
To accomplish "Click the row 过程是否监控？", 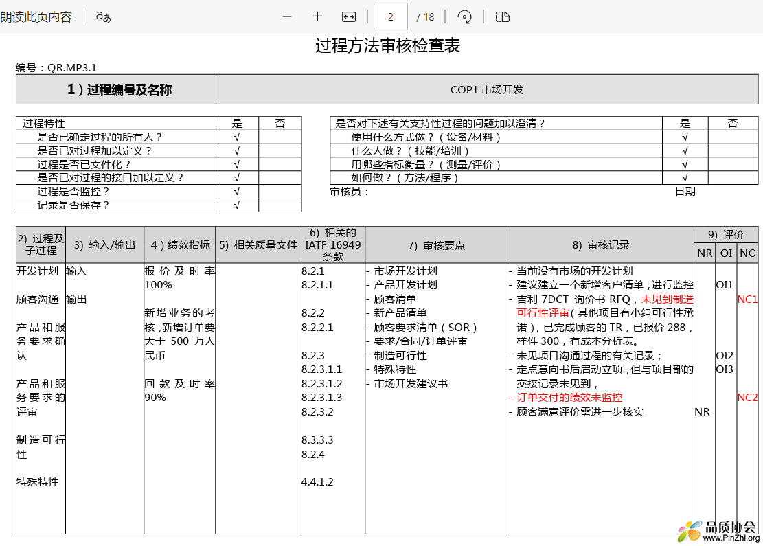I will pyautogui.click(x=159, y=191).
